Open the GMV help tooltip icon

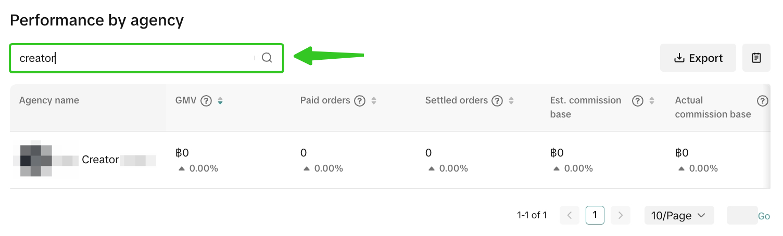pyautogui.click(x=207, y=101)
